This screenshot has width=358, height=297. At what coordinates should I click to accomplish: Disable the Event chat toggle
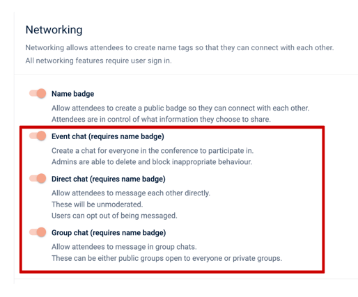pyautogui.click(x=38, y=136)
